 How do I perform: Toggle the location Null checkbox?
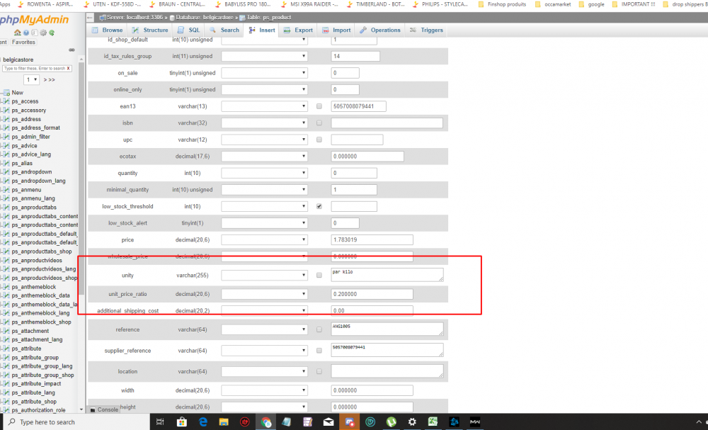click(319, 371)
